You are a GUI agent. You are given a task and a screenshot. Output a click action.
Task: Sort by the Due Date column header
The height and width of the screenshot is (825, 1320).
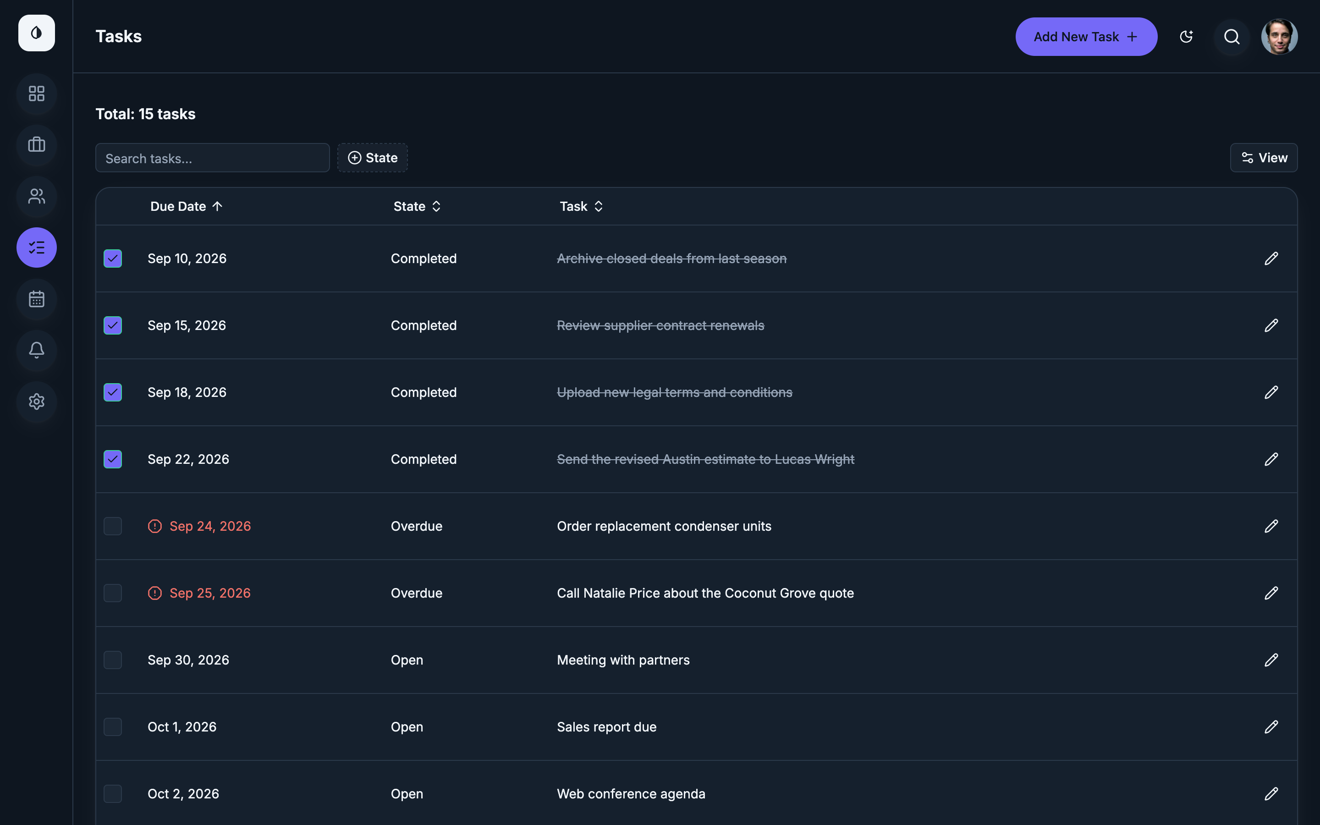187,206
